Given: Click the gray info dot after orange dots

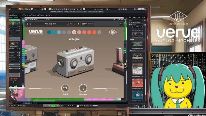Looking at the screenshot, I should tap(99, 32).
